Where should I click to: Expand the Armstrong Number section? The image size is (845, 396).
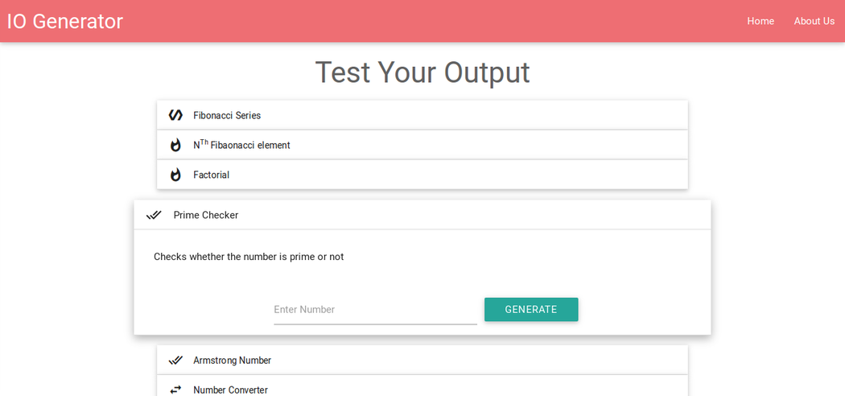tap(422, 360)
